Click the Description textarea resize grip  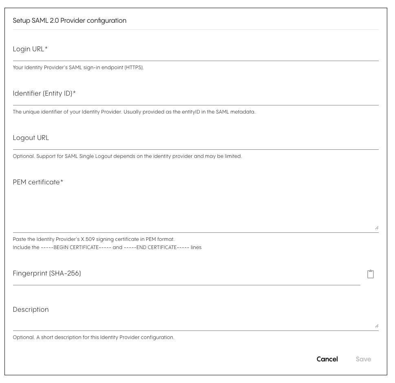pyautogui.click(x=377, y=326)
